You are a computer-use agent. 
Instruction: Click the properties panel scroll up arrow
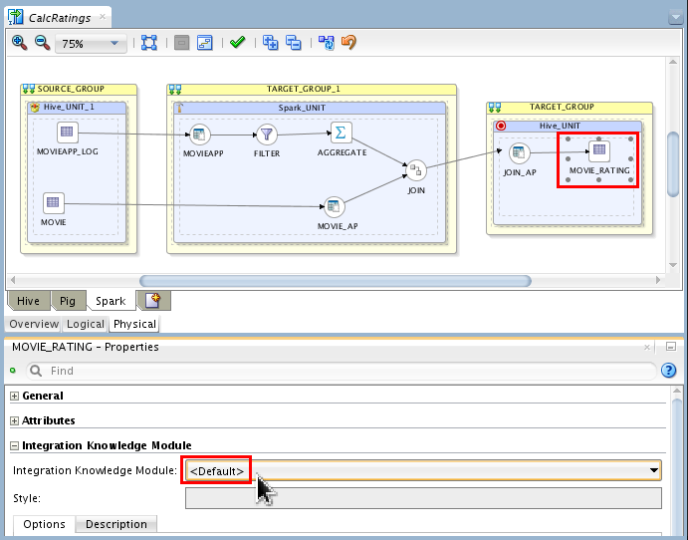pos(677,391)
